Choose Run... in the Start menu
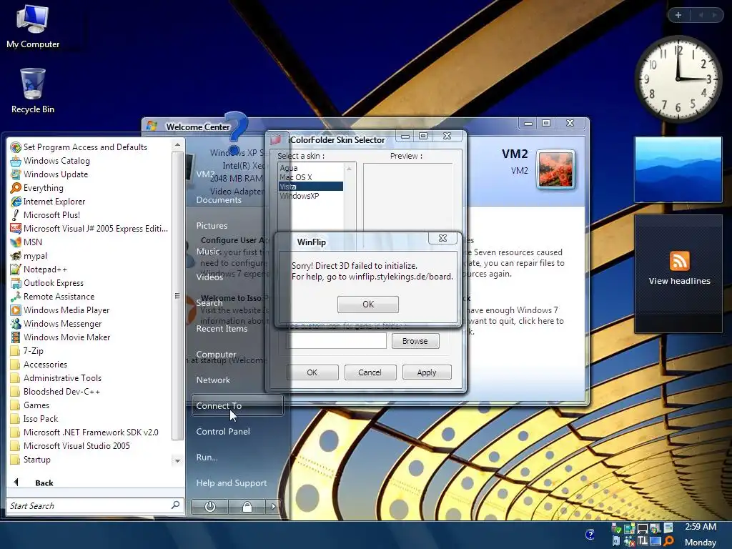Image resolution: width=732 pixels, height=549 pixels. [207, 457]
